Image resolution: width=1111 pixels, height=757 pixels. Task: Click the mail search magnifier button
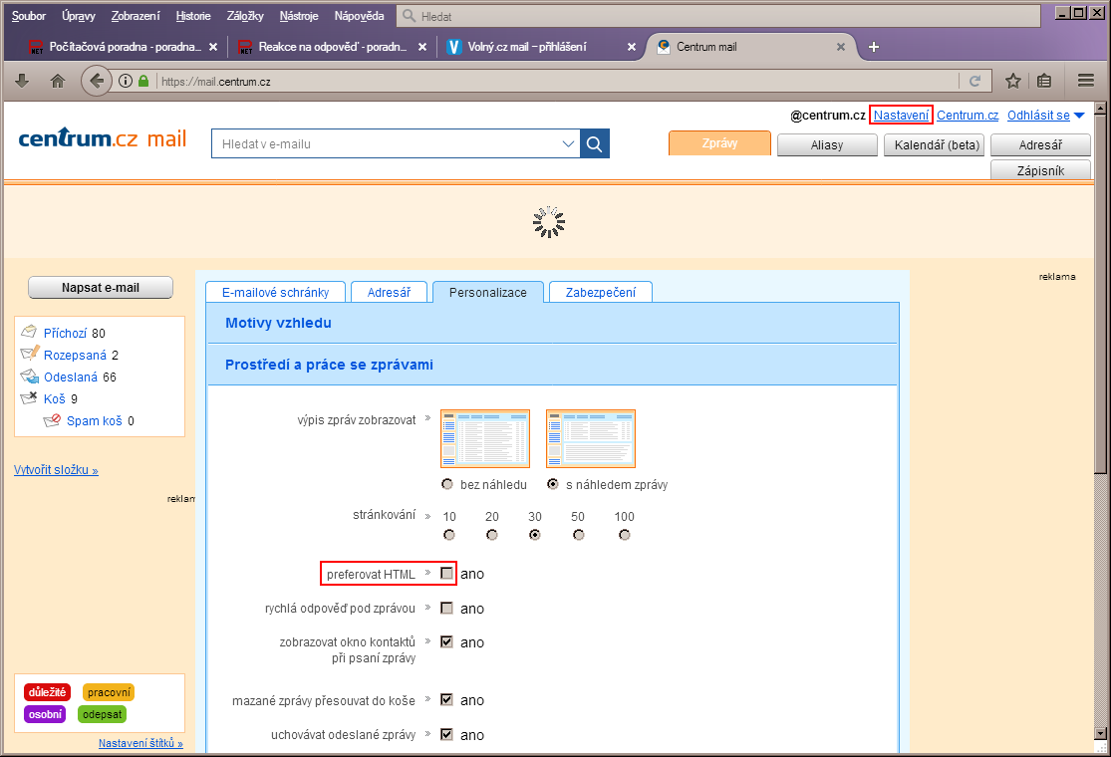pyautogui.click(x=595, y=143)
